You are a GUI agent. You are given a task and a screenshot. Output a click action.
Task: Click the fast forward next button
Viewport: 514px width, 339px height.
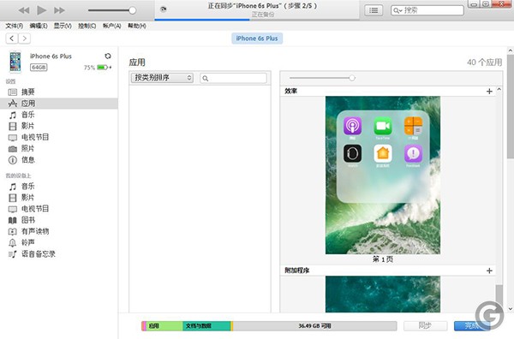59,10
